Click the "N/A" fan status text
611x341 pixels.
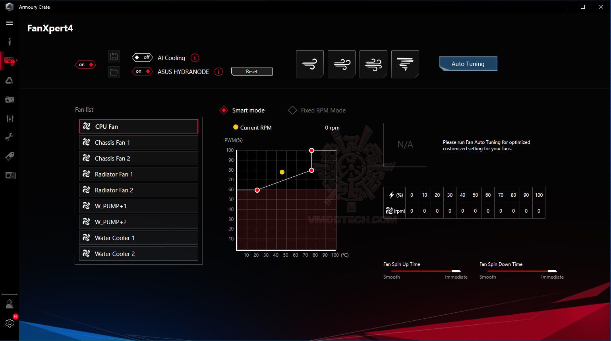pyautogui.click(x=405, y=145)
